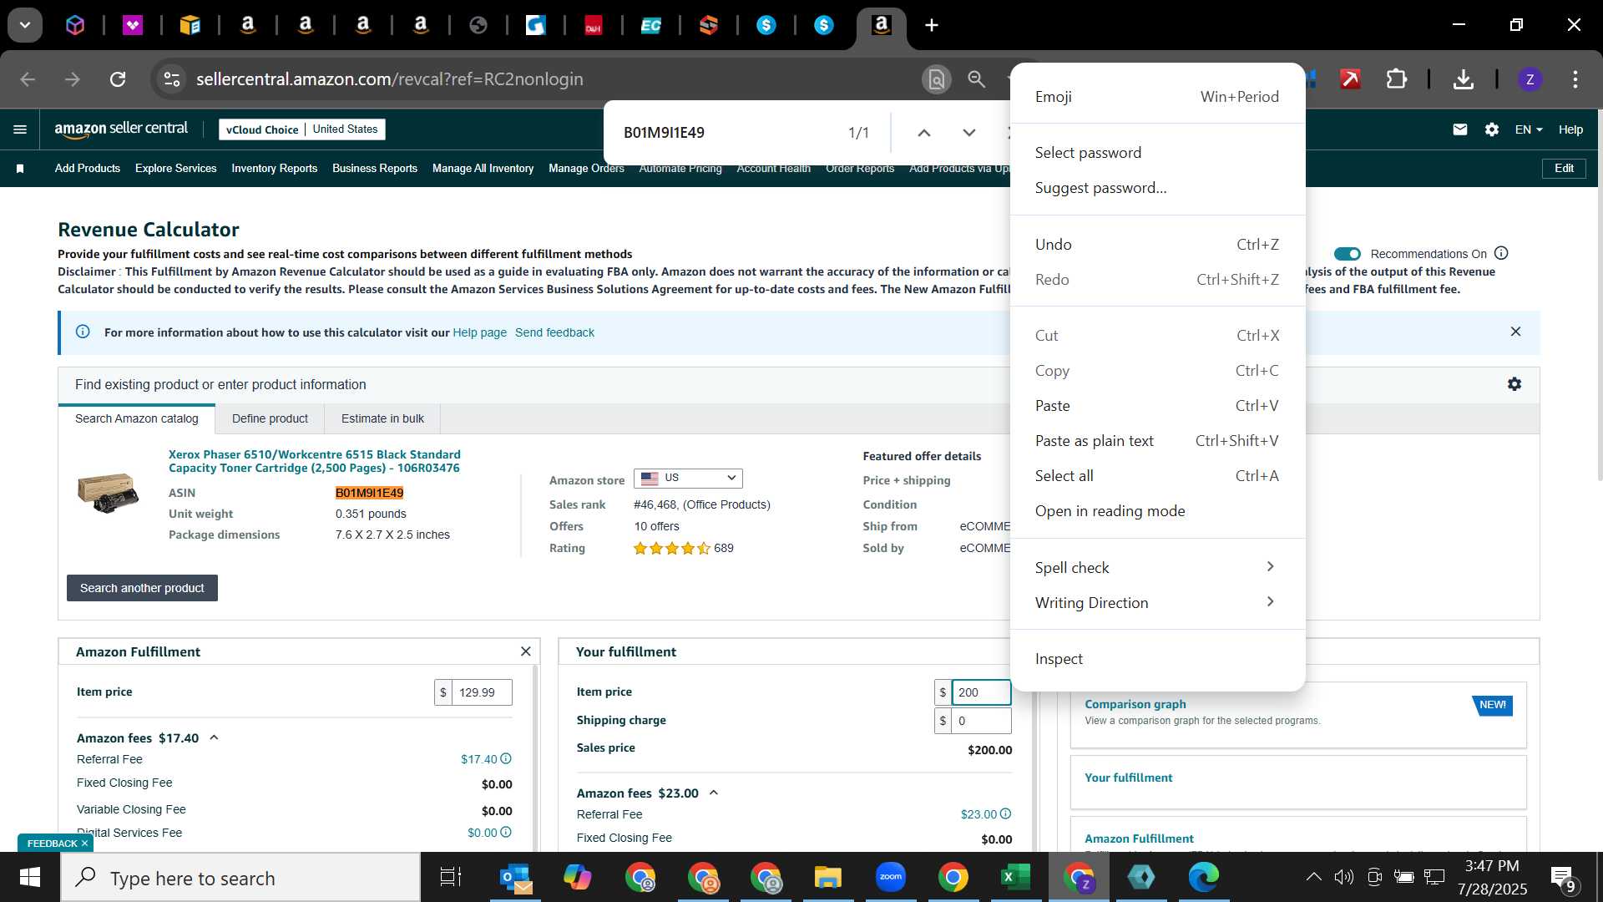The height and width of the screenshot is (902, 1603).
Task: Open the Extensions puzzle icon
Action: pos(1396,79)
